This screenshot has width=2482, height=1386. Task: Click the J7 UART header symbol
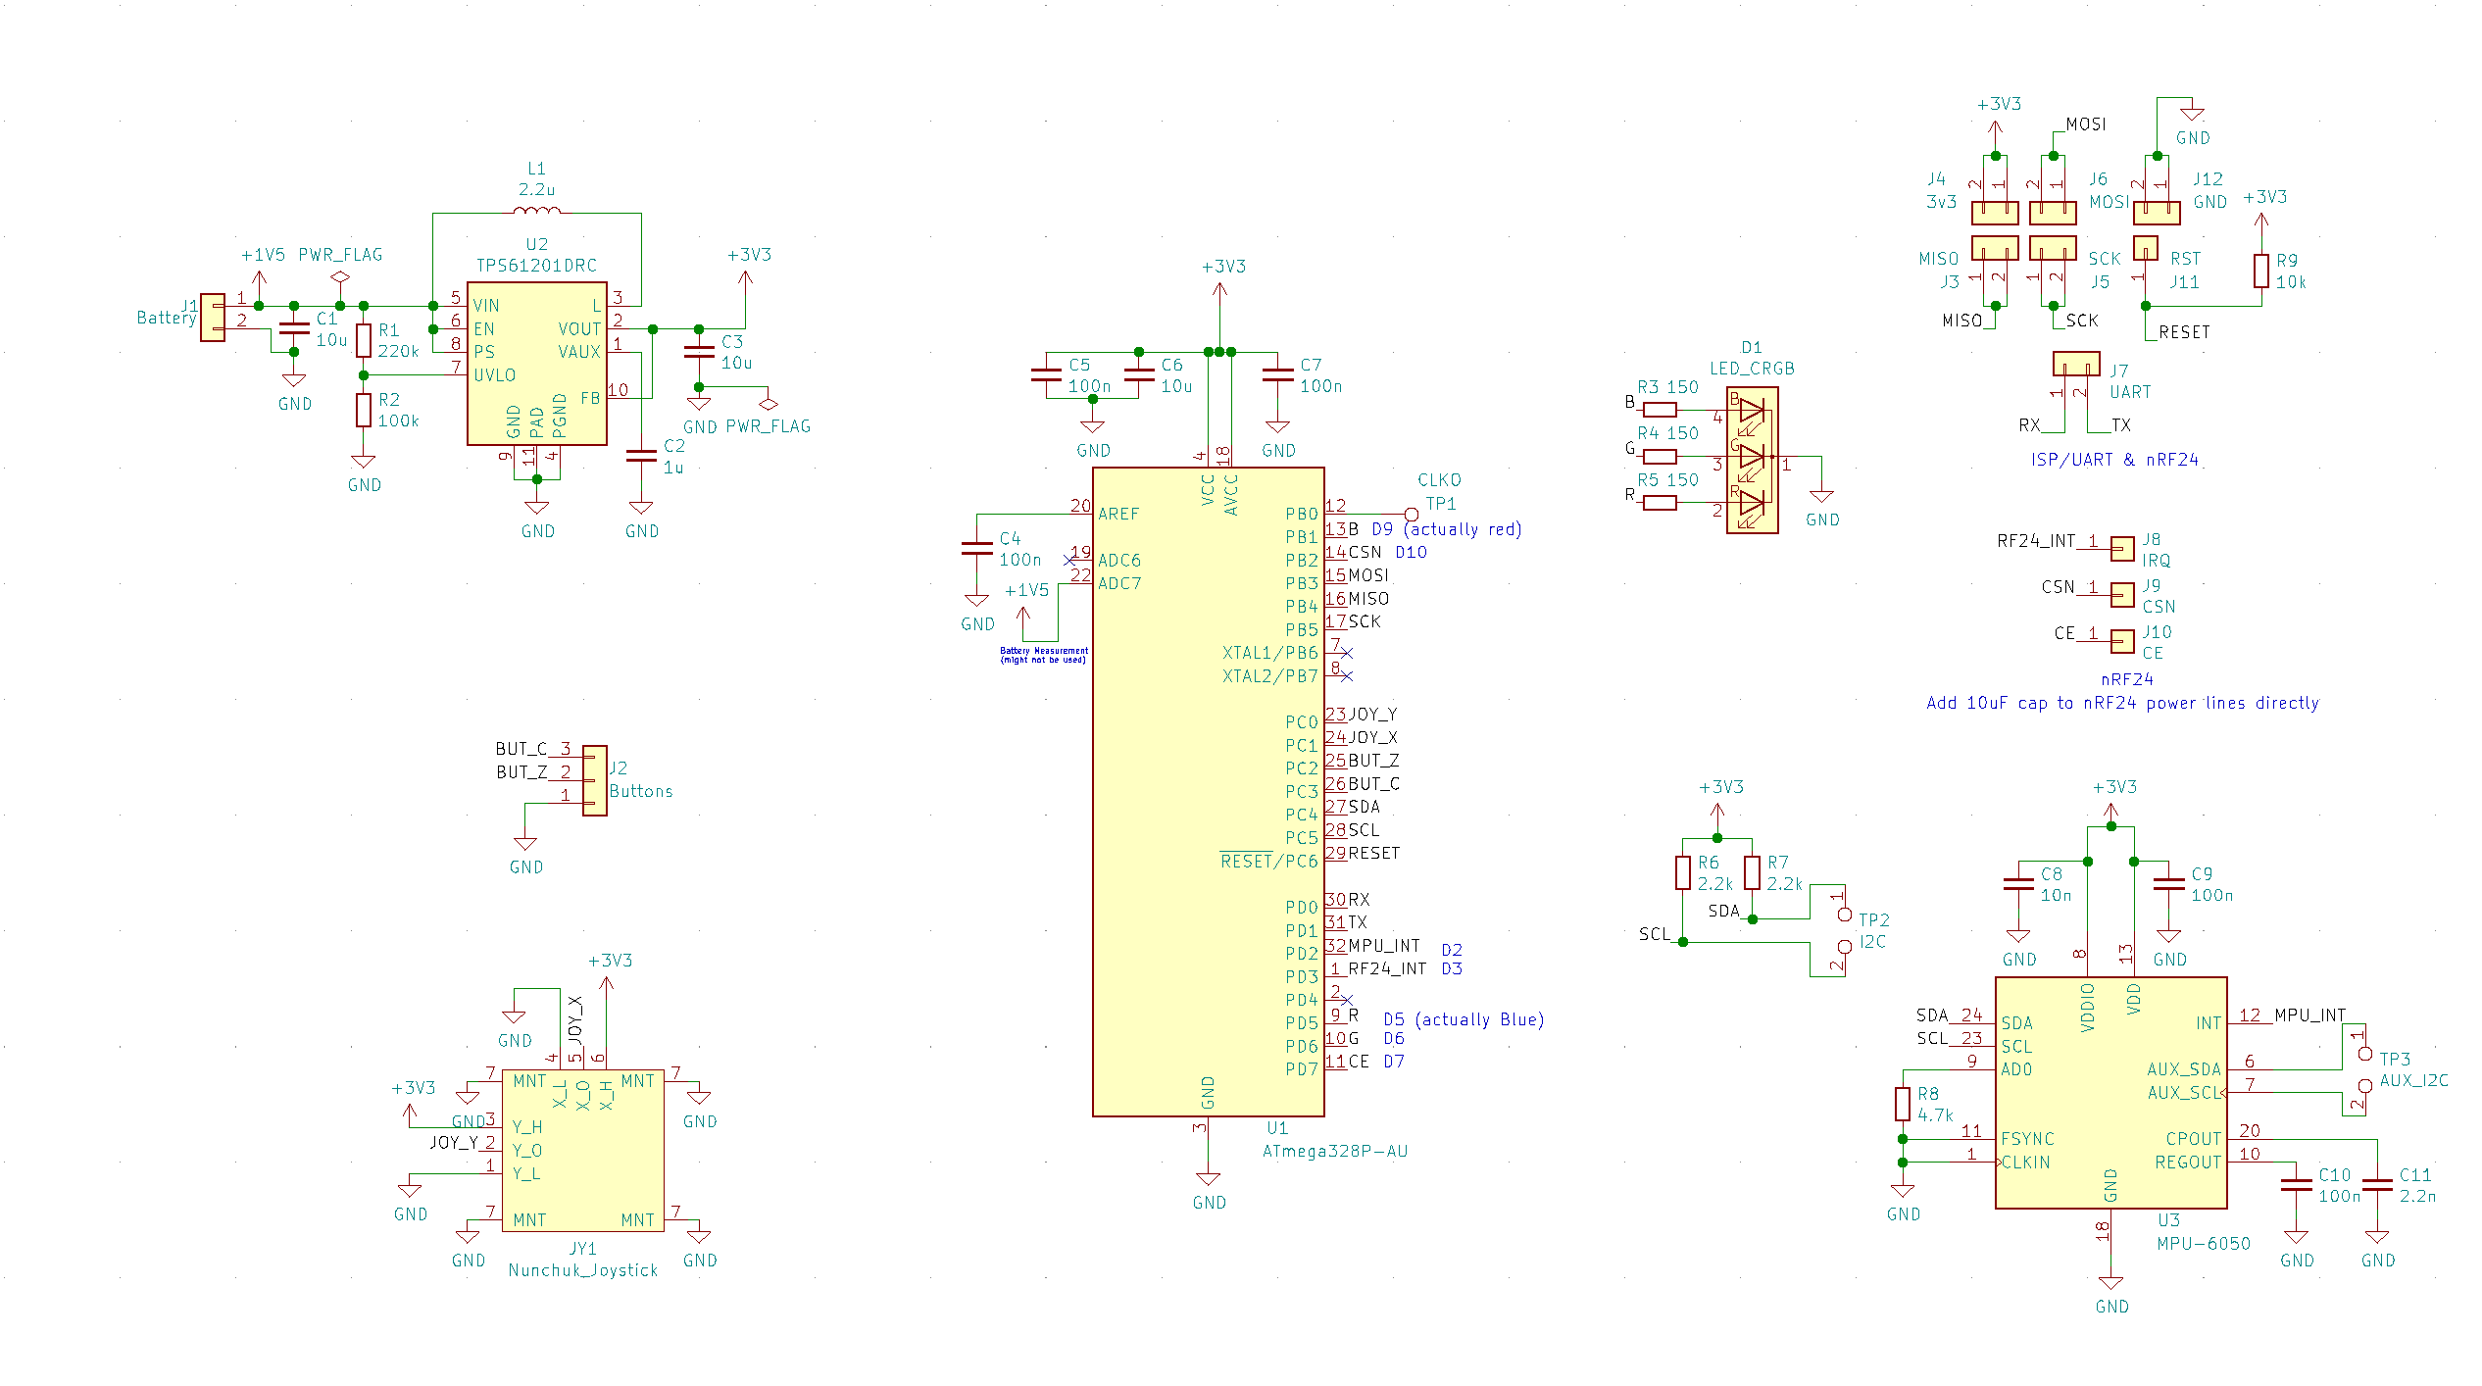pos(2076,365)
